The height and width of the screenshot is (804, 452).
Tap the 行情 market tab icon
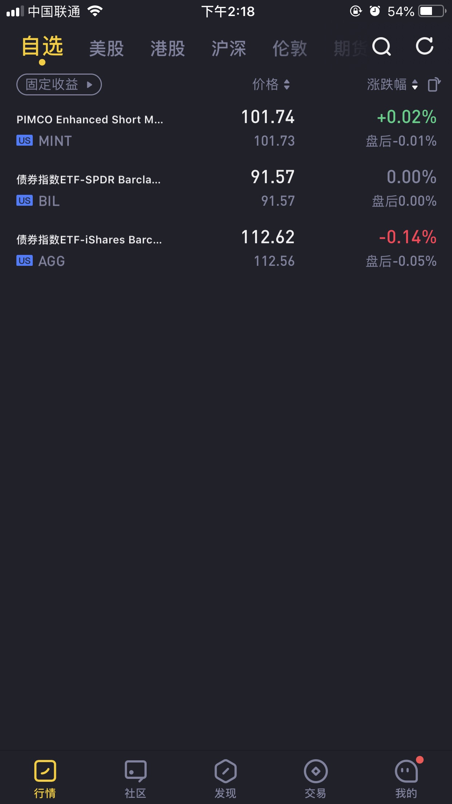tap(45, 771)
